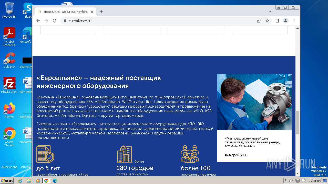Image resolution: width=328 pixels, height=184 pixels.
Task: Open Firefox desktop icon
Action: [9, 110]
